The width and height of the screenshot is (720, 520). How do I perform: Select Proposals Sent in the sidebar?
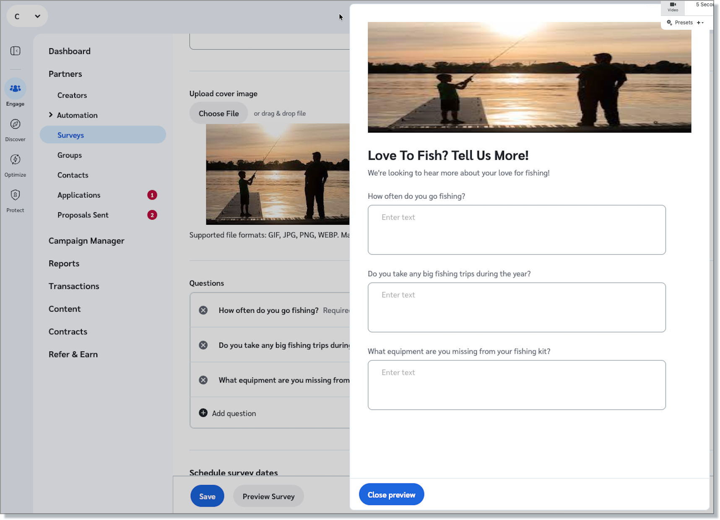(x=83, y=215)
